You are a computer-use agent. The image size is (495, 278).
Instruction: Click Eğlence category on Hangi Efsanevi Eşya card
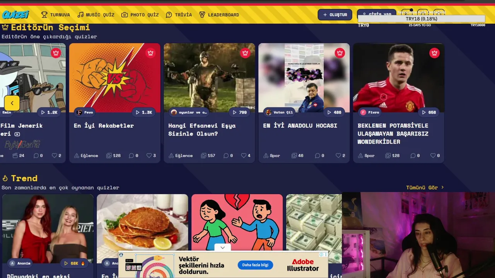[x=181, y=156]
